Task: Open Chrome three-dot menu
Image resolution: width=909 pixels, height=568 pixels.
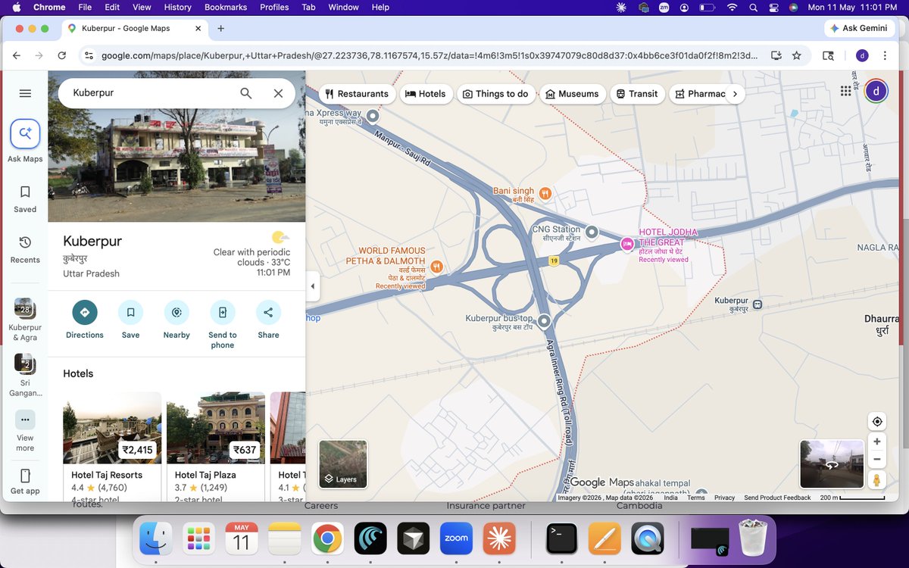Action: coord(886,55)
